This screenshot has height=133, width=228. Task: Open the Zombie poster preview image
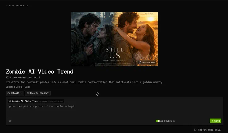tap(114, 39)
